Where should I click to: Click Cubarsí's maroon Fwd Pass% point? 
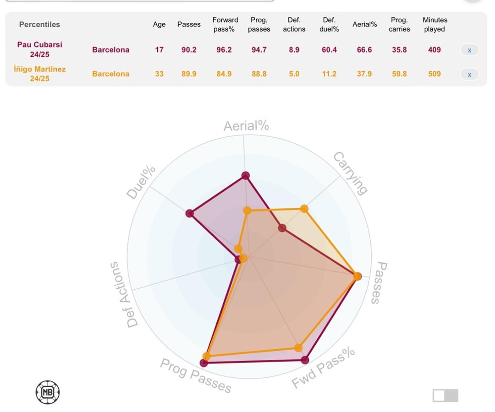tap(305, 360)
